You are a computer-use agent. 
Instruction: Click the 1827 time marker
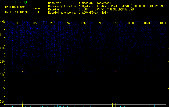click(x=114, y=23)
